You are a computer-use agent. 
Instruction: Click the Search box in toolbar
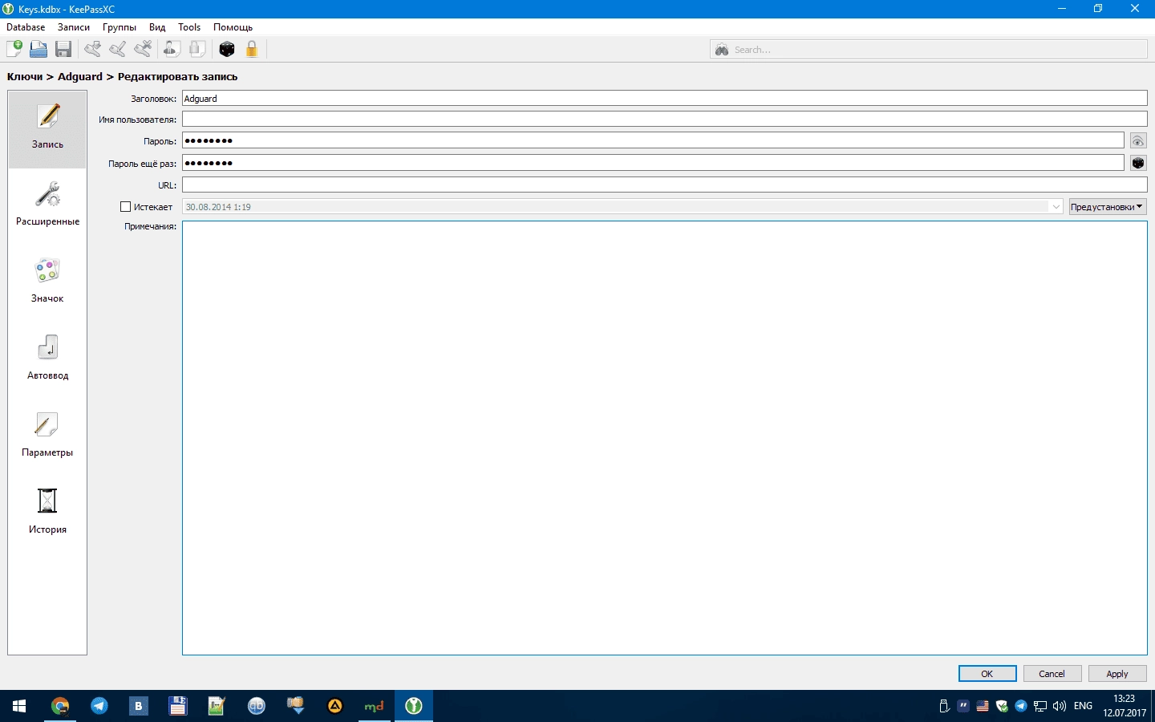point(929,50)
